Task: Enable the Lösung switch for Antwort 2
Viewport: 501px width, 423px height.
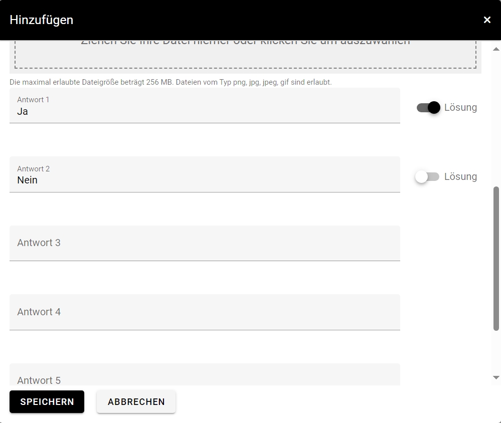Action: [427, 176]
